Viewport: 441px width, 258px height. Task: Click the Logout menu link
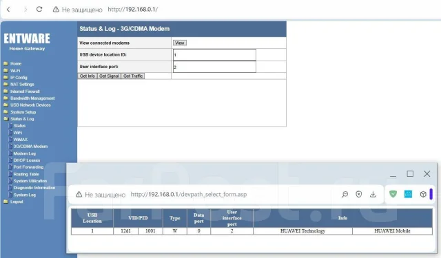(x=17, y=202)
